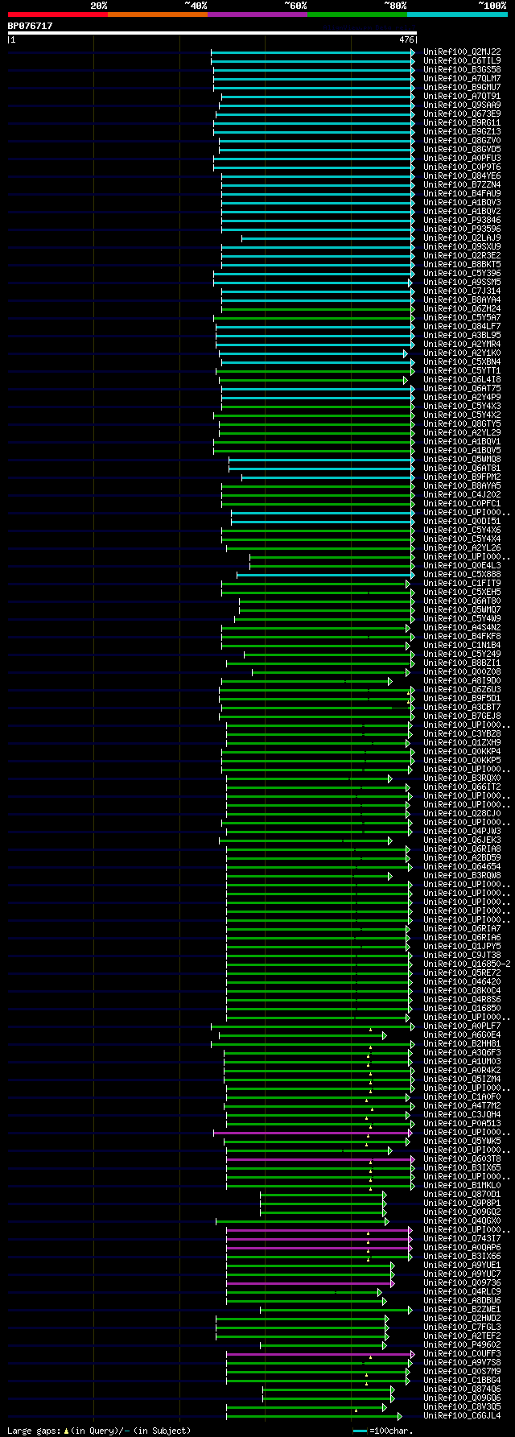This screenshot has width=515, height=1437.
Task: Select hit label UniRef100_O46420
Action: click(462, 981)
